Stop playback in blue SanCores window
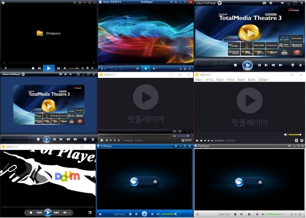306x218 pixels. [130, 214]
